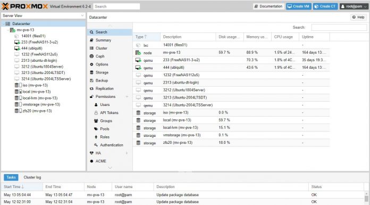370x205 pixels.
Task: Click the HA heartbeat icon
Action: (x=91, y=153)
